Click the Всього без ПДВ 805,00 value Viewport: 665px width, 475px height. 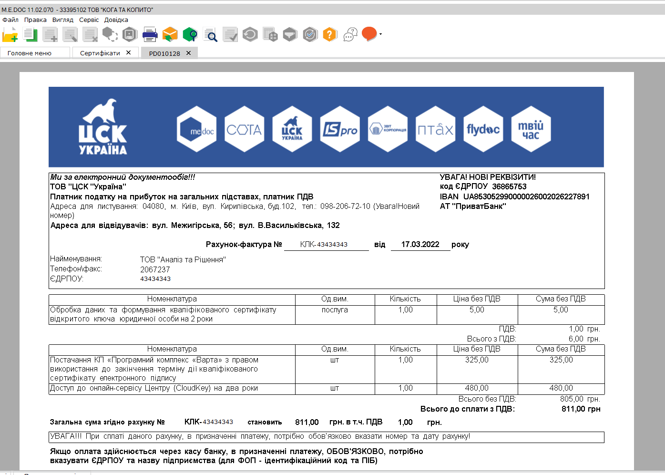tap(580, 399)
